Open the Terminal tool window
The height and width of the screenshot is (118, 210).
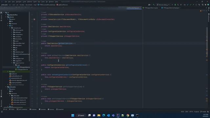[x=42, y=109]
